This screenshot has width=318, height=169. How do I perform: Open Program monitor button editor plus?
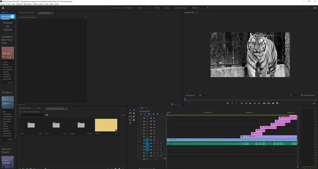pyautogui.click(x=314, y=103)
